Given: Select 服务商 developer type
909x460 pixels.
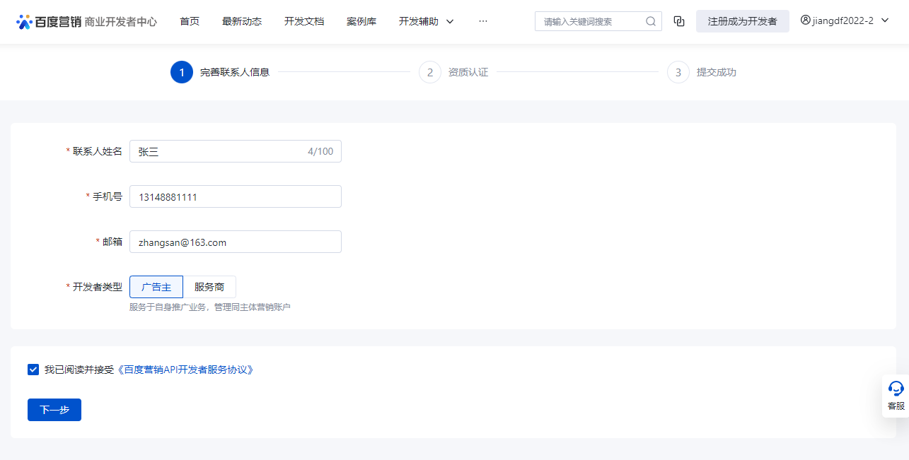Looking at the screenshot, I should pos(209,287).
